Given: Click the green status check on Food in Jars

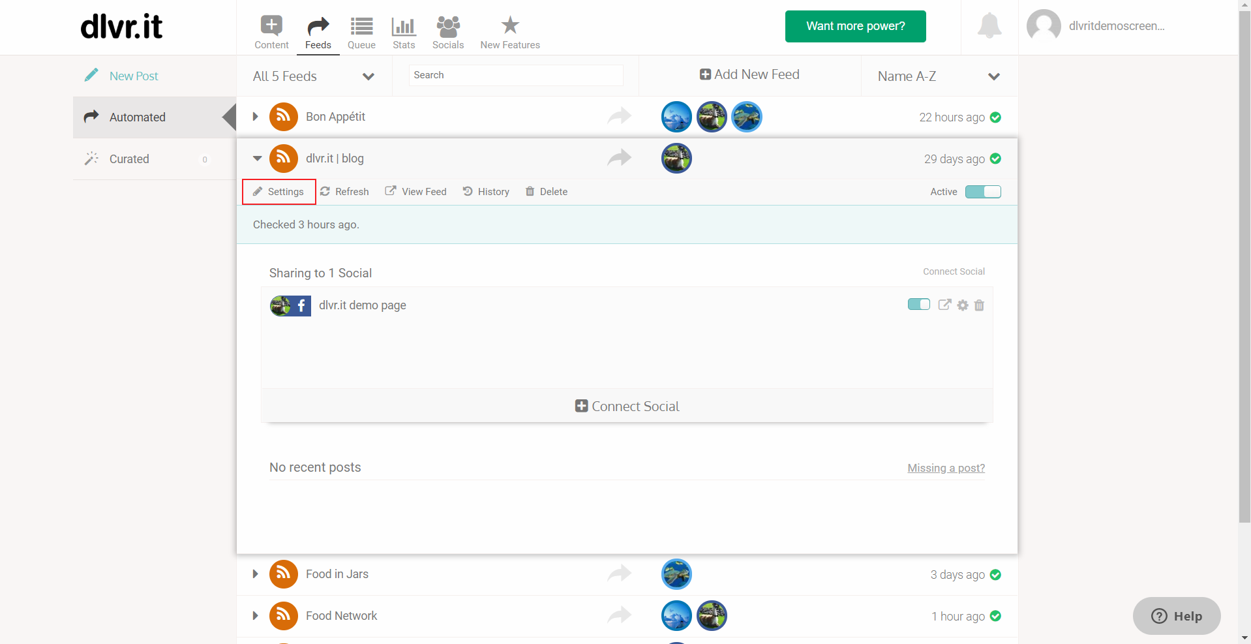Looking at the screenshot, I should pos(995,575).
